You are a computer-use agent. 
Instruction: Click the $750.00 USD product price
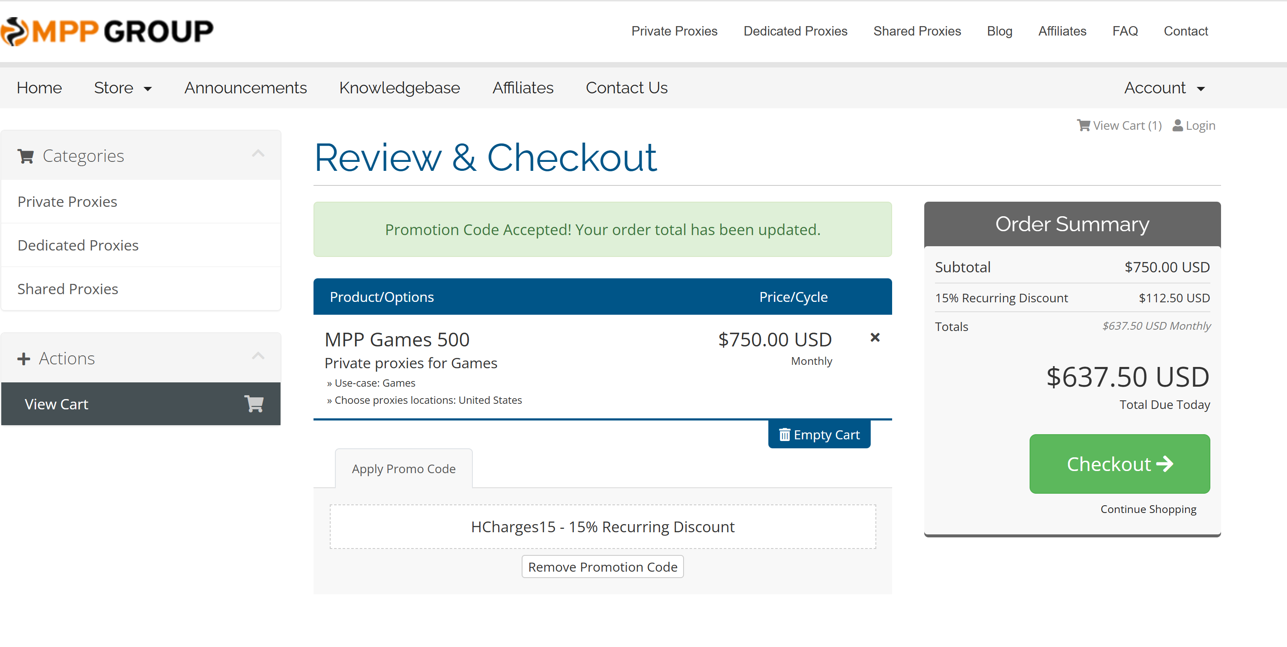tap(774, 340)
